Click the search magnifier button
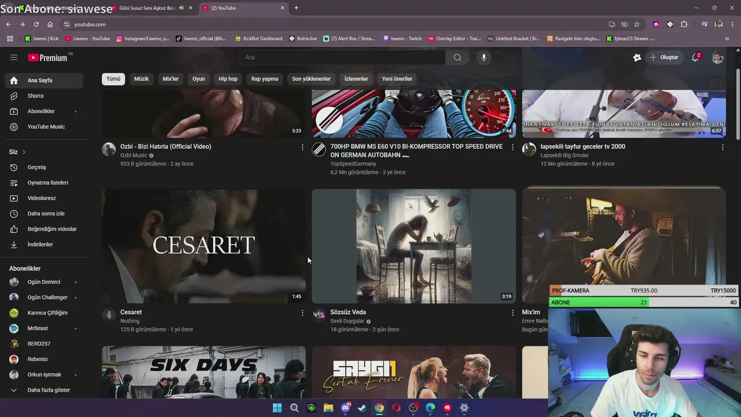This screenshot has width=741, height=417. click(457, 57)
